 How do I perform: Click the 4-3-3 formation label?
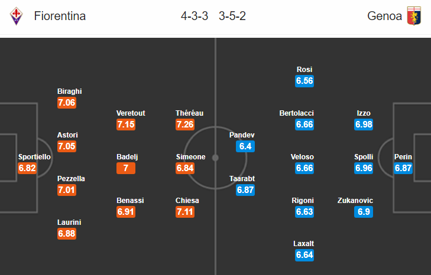point(195,16)
